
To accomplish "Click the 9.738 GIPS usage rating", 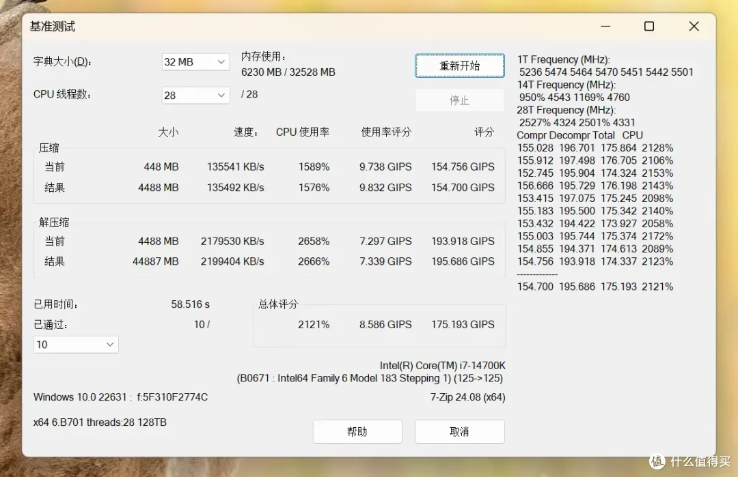I will point(385,167).
